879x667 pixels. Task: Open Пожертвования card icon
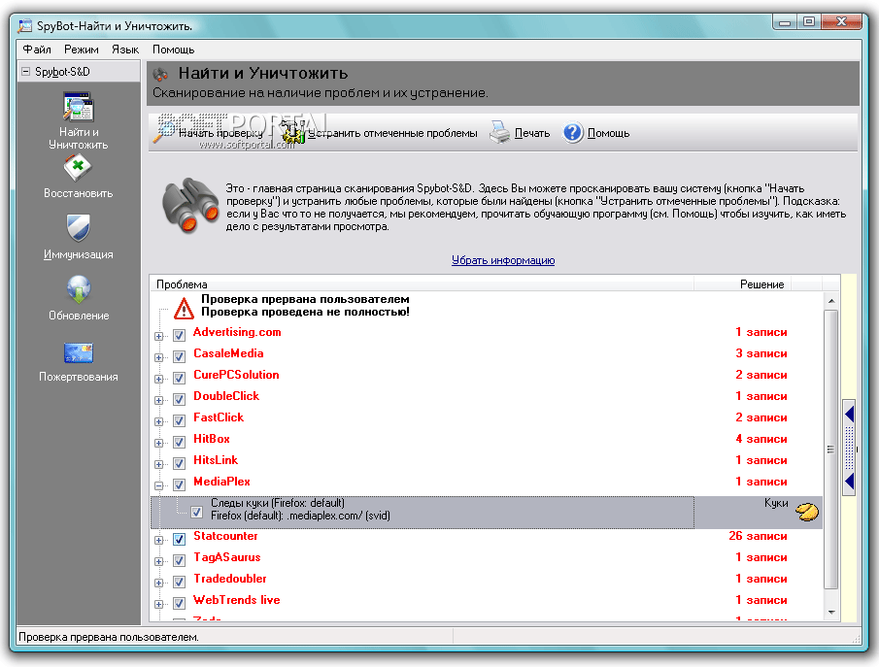click(78, 353)
